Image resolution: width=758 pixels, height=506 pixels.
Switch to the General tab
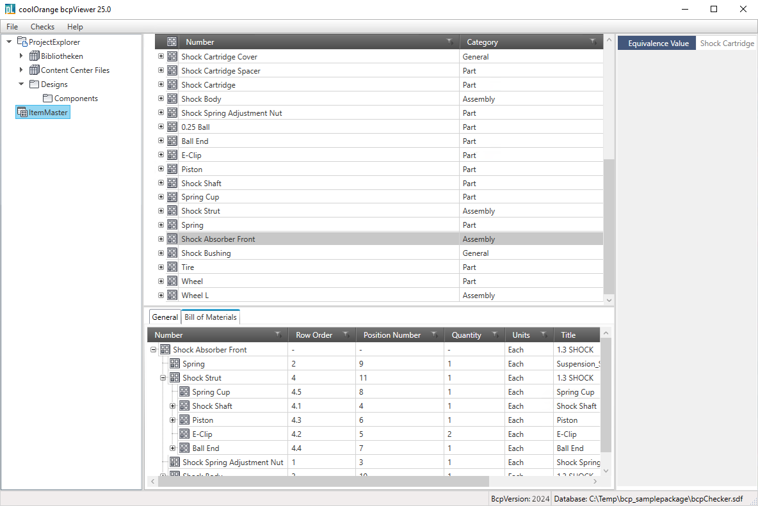point(165,317)
